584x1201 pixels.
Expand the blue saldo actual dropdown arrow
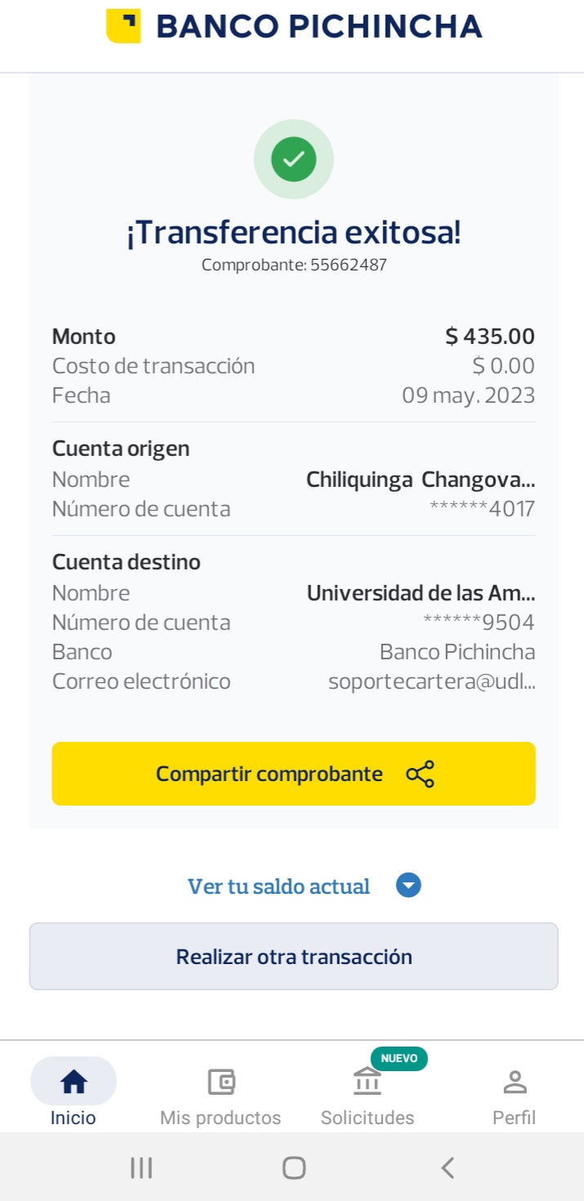[408, 886]
